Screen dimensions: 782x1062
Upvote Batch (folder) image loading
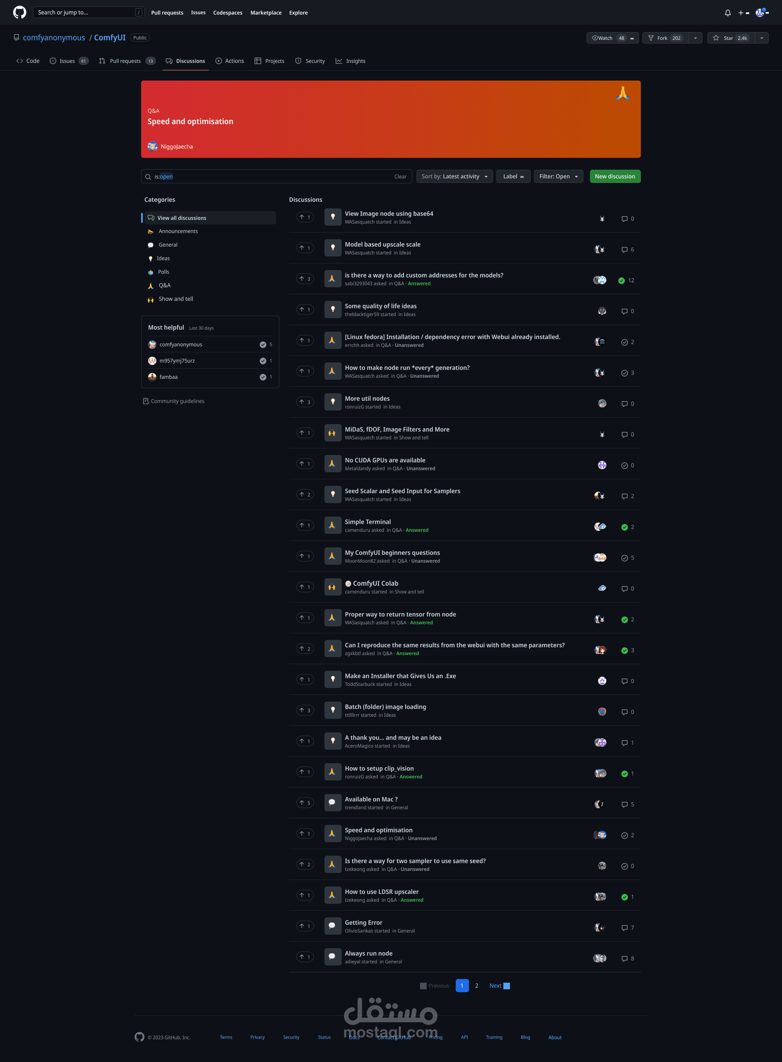[305, 710]
